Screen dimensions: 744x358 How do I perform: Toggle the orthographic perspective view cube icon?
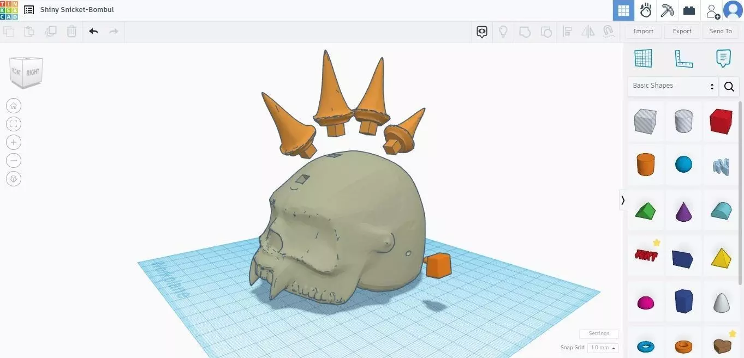point(14,178)
